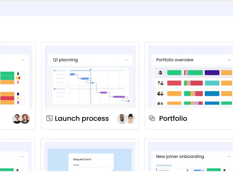Click the avatar pair on leftmost card
This screenshot has height=175, width=233.
(x=21, y=118)
